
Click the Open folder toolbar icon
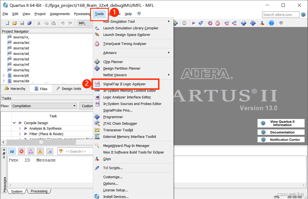(x=14, y=23)
